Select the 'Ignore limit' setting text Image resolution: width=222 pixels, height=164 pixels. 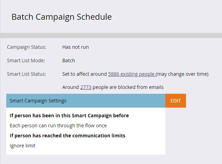tap(22, 146)
